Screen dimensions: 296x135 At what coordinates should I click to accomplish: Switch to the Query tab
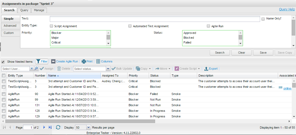[24, 10]
